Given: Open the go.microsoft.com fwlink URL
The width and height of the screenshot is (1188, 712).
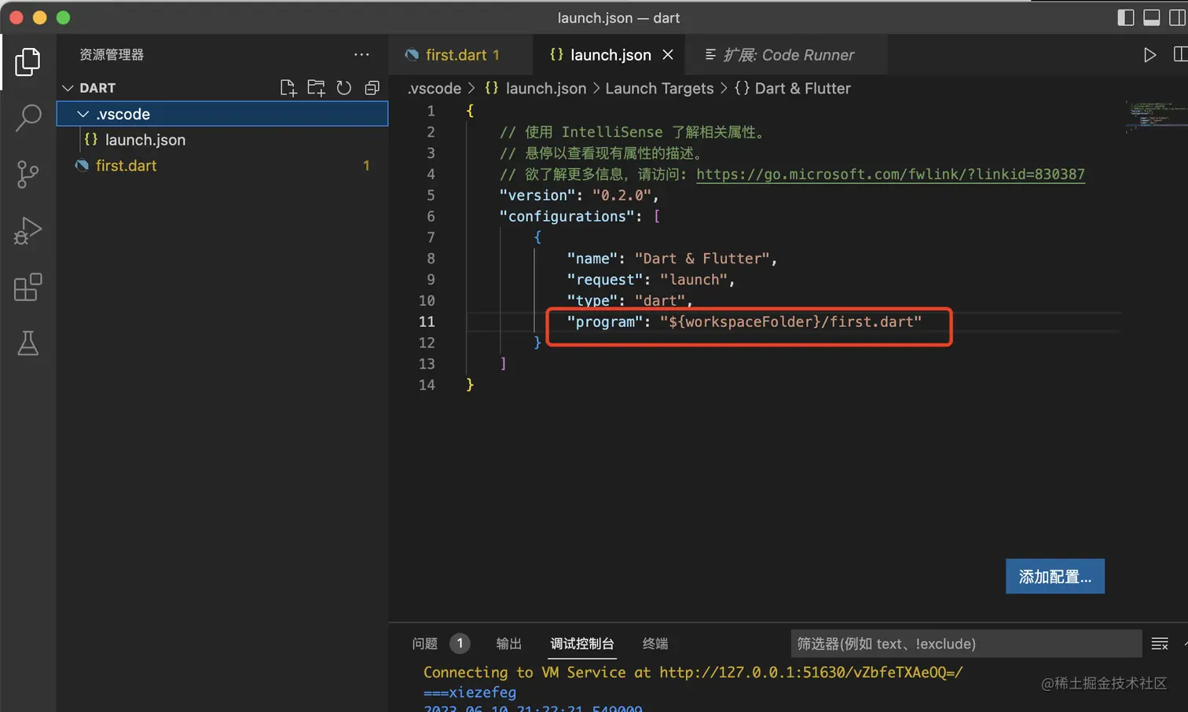Looking at the screenshot, I should (890, 174).
